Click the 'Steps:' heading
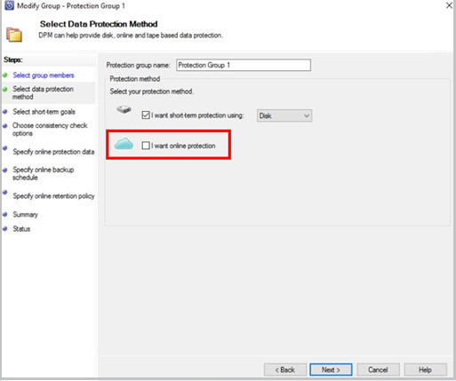The height and width of the screenshot is (381, 456). coord(13,60)
